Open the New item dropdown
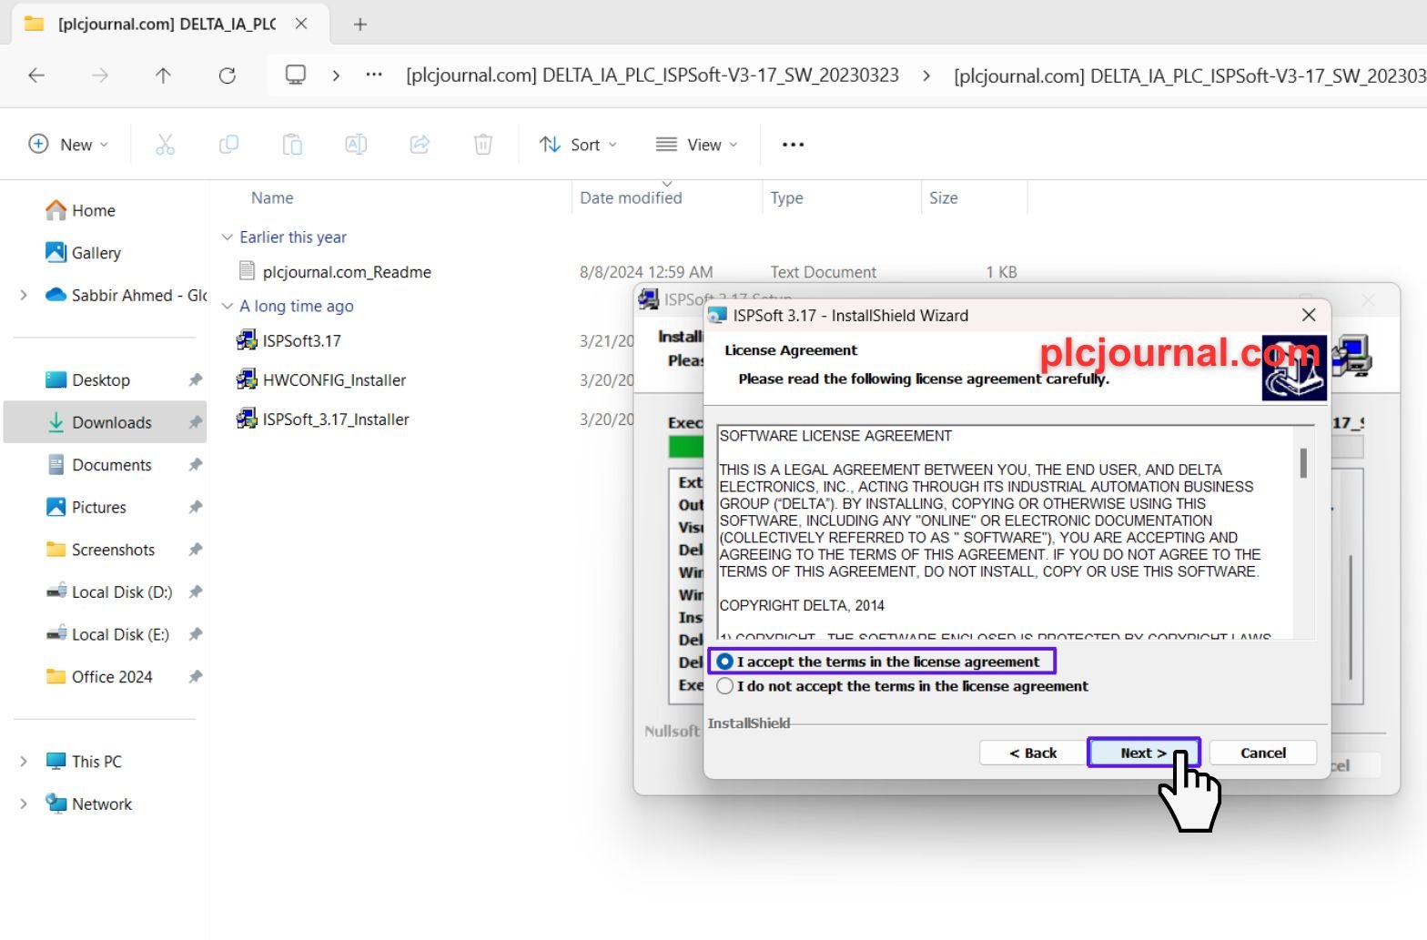Image resolution: width=1427 pixels, height=940 pixels. coord(68,145)
